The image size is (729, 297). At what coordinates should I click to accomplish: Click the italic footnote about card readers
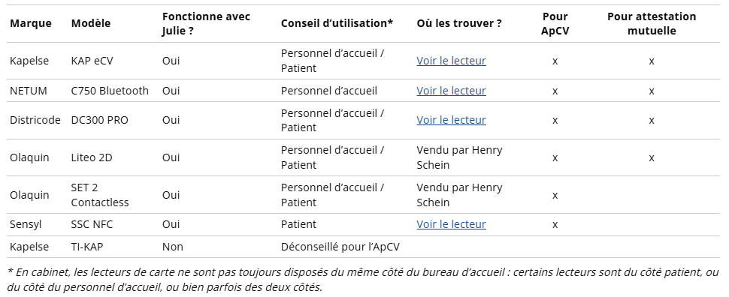(x=363, y=280)
